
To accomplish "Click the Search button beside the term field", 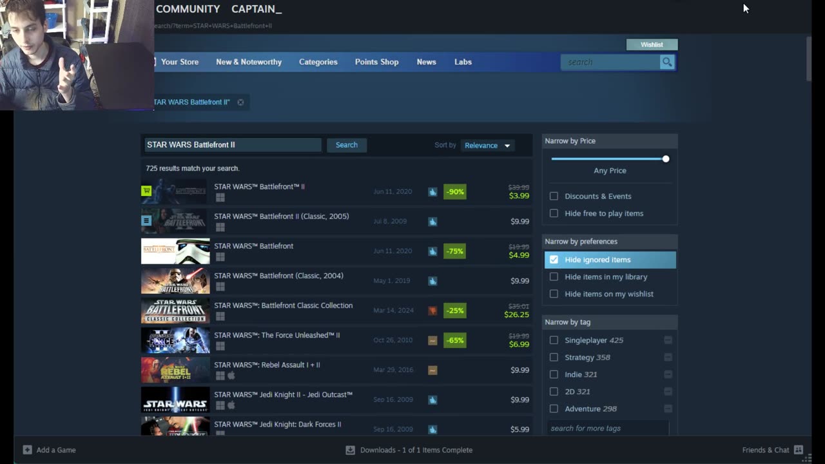I will click(x=347, y=145).
